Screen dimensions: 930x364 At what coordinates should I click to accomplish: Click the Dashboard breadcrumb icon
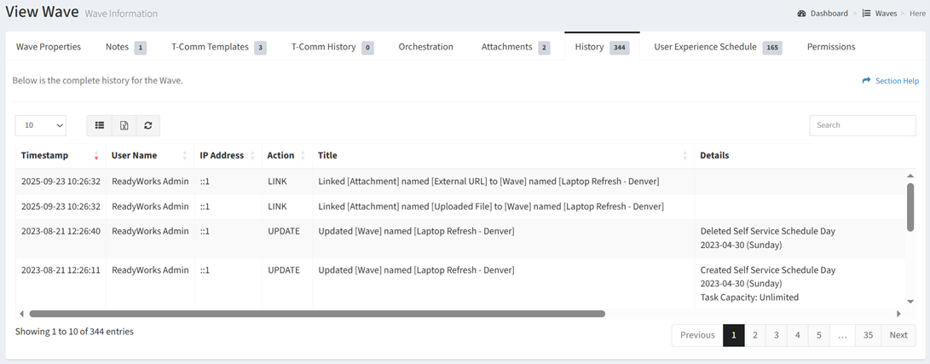(x=801, y=14)
